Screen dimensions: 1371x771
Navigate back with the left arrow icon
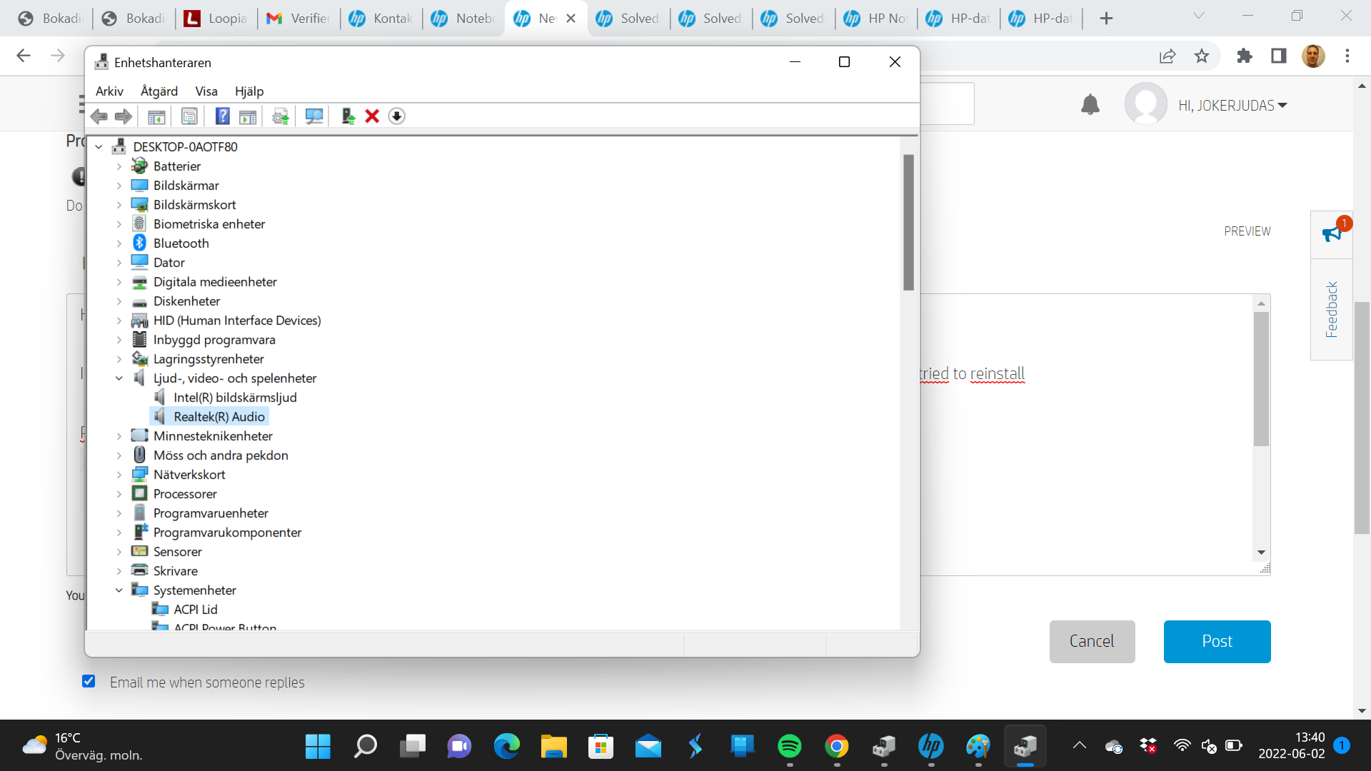(x=99, y=116)
